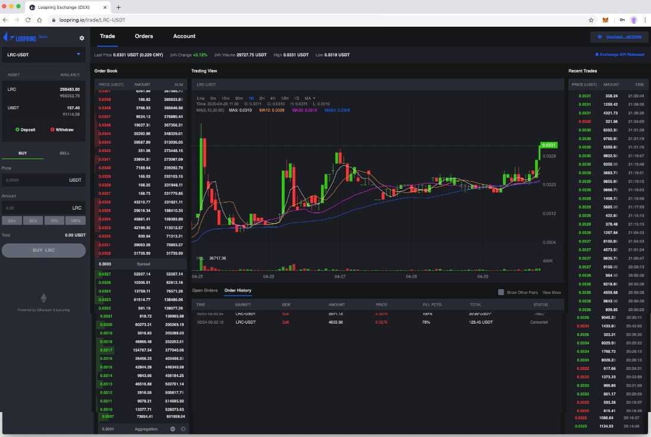Set chart interval to 5m

213,98
